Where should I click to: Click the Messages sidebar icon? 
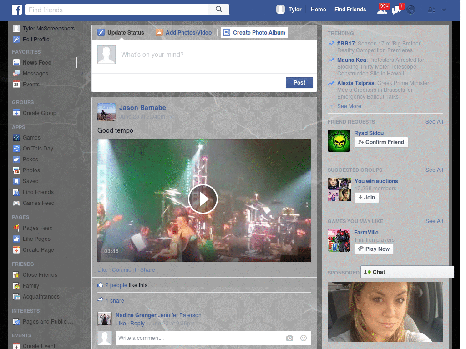[16, 74]
